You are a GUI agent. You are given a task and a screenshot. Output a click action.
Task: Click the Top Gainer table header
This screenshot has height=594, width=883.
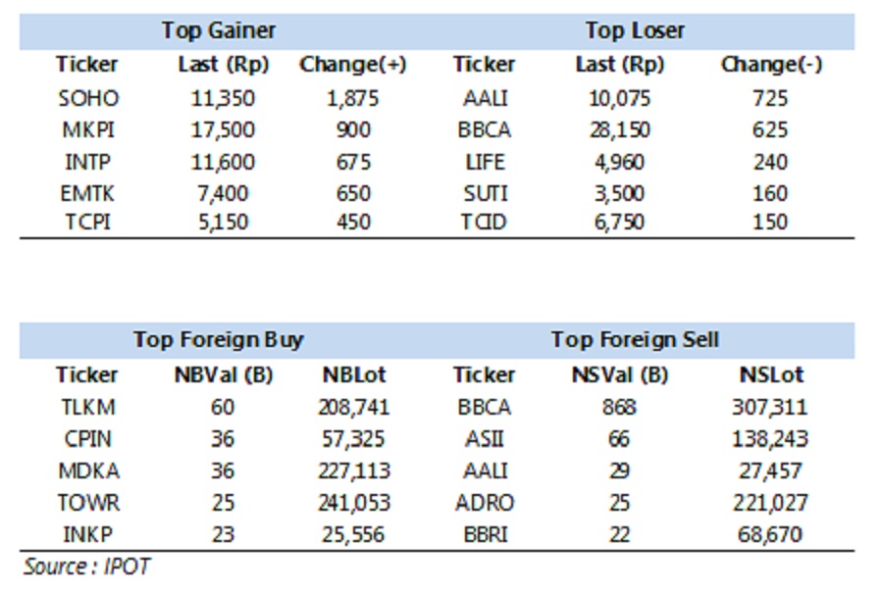(x=219, y=31)
